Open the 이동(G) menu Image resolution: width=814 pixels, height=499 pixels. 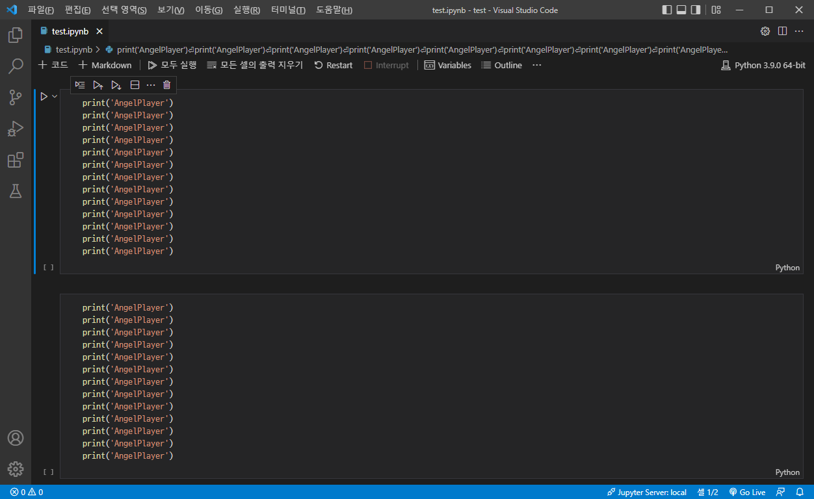coord(209,10)
